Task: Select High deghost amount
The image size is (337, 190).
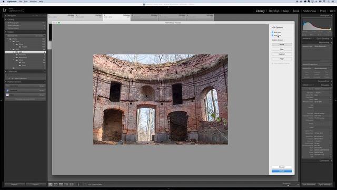Action: (x=282, y=59)
